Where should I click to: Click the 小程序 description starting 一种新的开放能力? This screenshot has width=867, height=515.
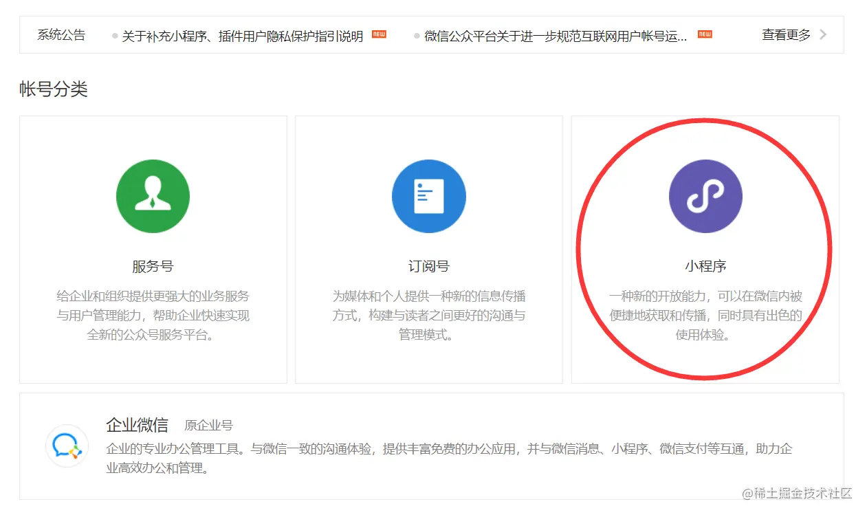[705, 316]
